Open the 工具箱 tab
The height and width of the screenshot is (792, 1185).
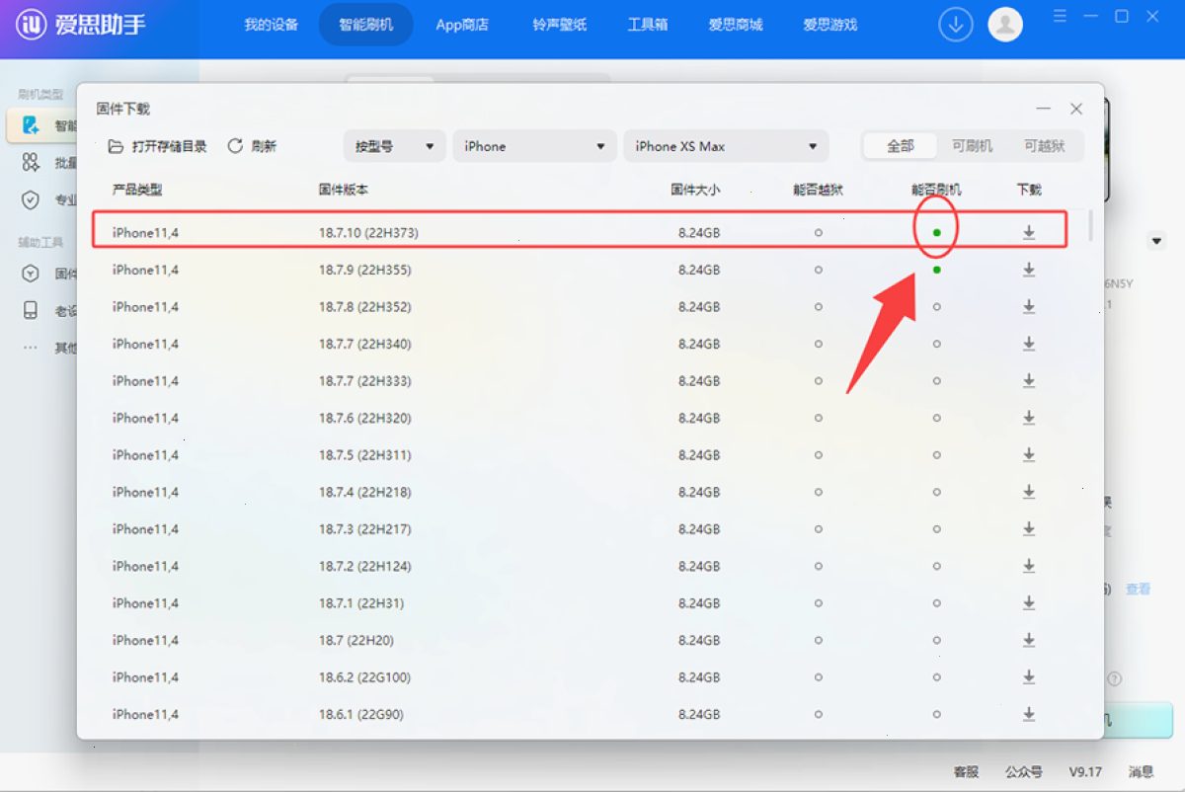coord(648,25)
